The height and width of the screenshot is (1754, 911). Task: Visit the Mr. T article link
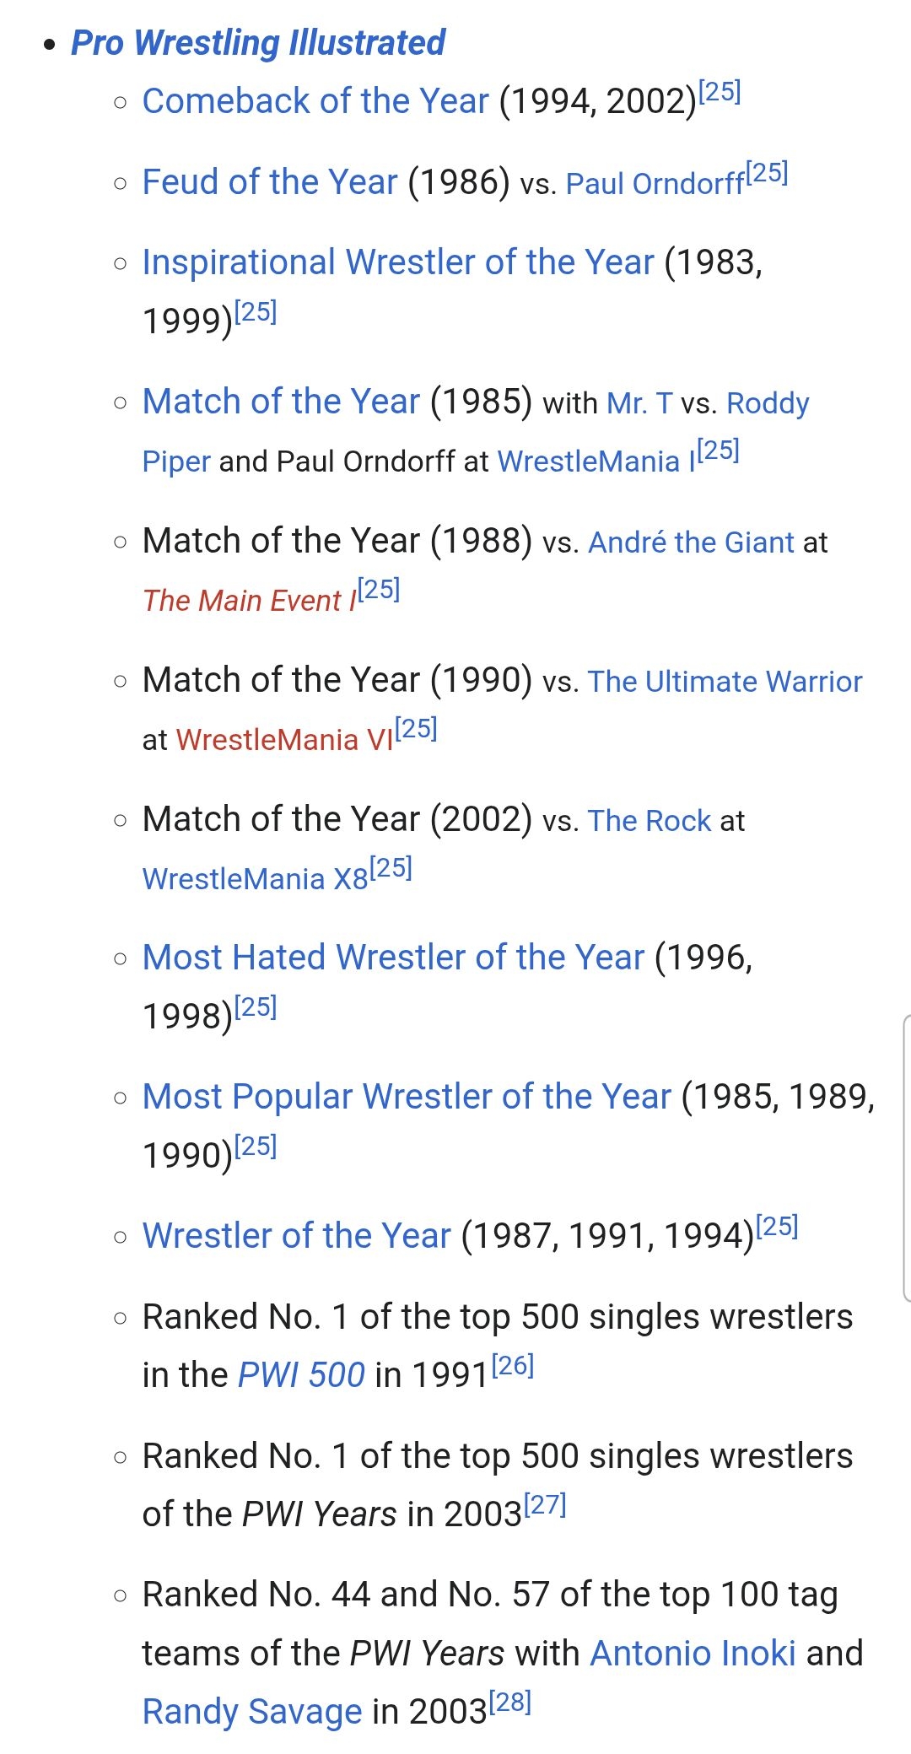pyautogui.click(x=639, y=403)
